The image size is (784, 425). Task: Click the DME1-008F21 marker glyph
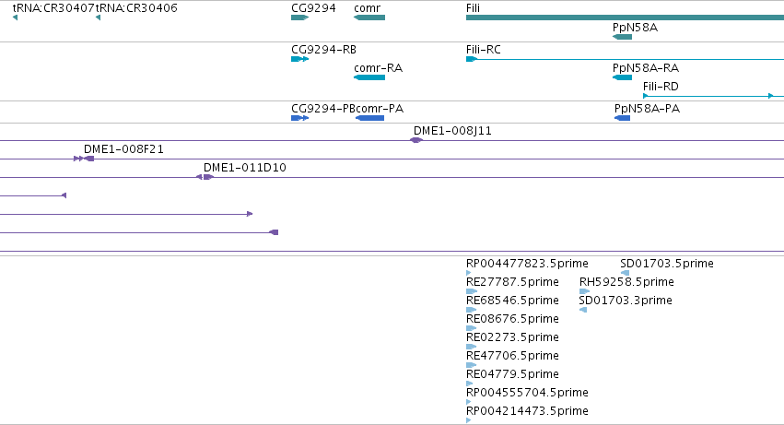point(84,159)
